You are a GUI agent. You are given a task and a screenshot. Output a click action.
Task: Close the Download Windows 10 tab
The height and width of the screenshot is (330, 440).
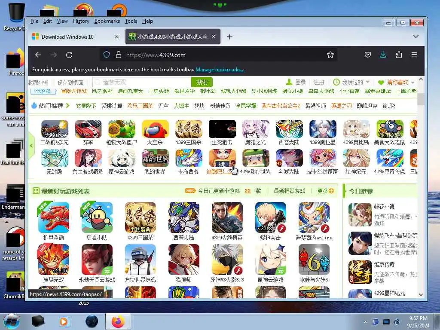coord(117,37)
